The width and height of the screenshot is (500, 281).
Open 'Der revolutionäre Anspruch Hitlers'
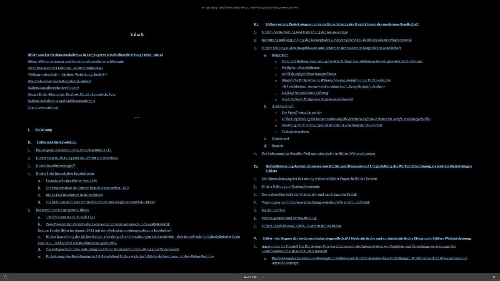pyautogui.click(x=62, y=210)
